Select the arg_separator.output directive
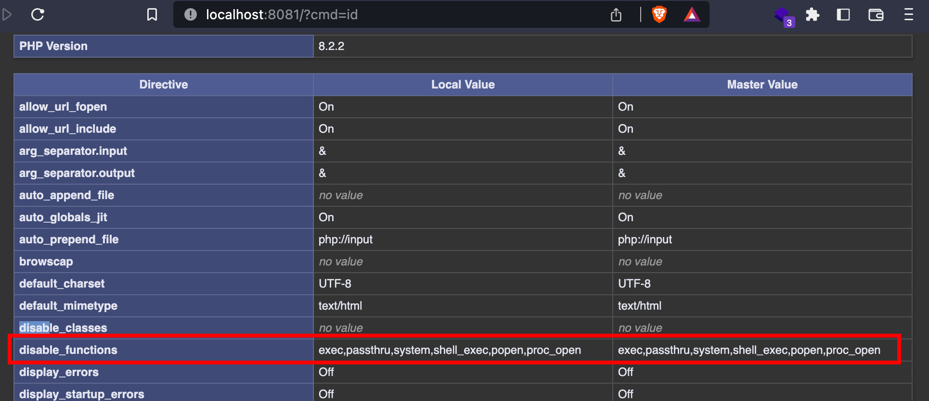 coord(77,173)
